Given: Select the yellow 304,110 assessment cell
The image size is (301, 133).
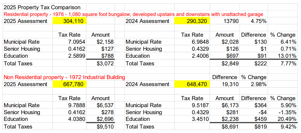Looking at the screenshot, I should click(69, 21).
